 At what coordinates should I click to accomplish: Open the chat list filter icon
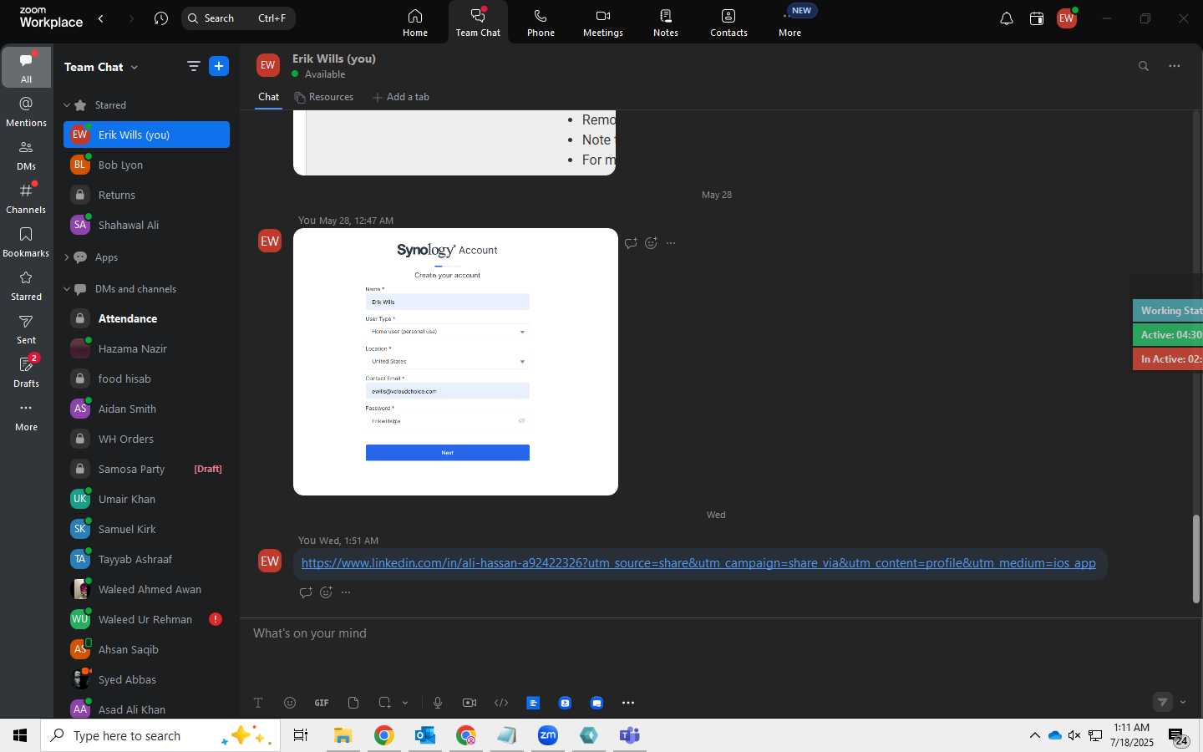[193, 67]
